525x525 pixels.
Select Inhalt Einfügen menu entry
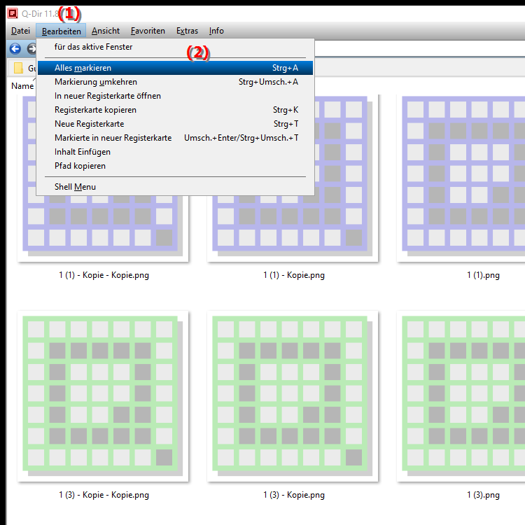[175, 152]
